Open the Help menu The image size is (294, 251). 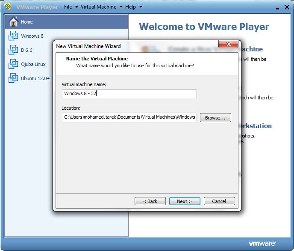[x=130, y=7]
